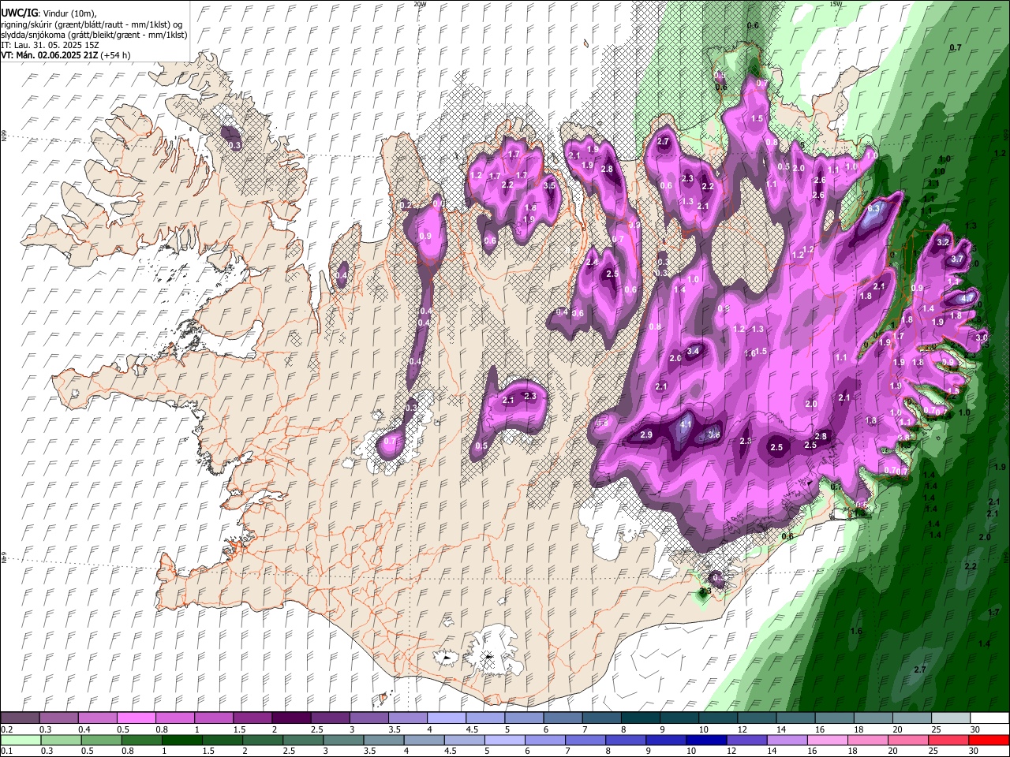This screenshot has width=1010, height=757.
Task: Click the 2.9 snowfall value on the map
Action: (x=646, y=435)
